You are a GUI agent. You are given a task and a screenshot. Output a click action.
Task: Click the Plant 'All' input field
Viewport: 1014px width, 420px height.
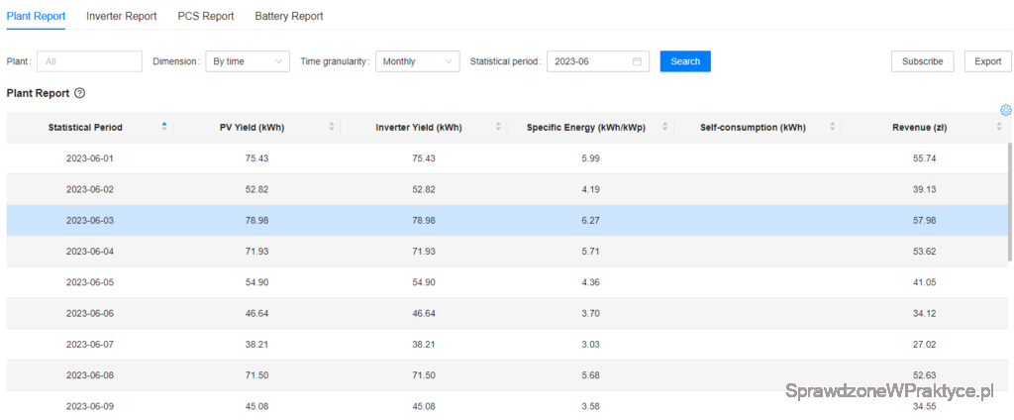(89, 61)
